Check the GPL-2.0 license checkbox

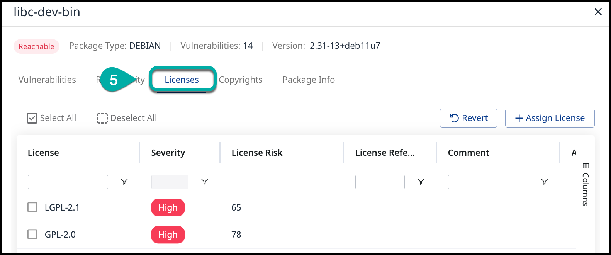[32, 235]
